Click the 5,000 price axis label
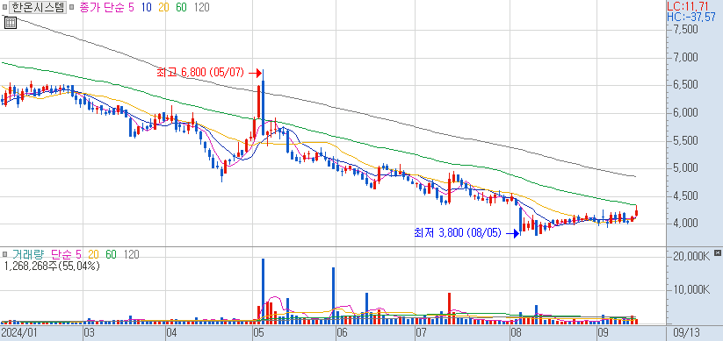The height and width of the screenshot is (341, 723). (686, 168)
